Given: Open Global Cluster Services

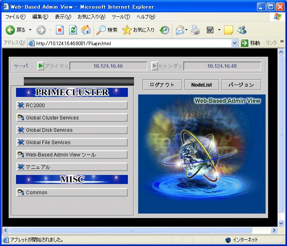Looking at the screenshot, I should pyautogui.click(x=72, y=118).
